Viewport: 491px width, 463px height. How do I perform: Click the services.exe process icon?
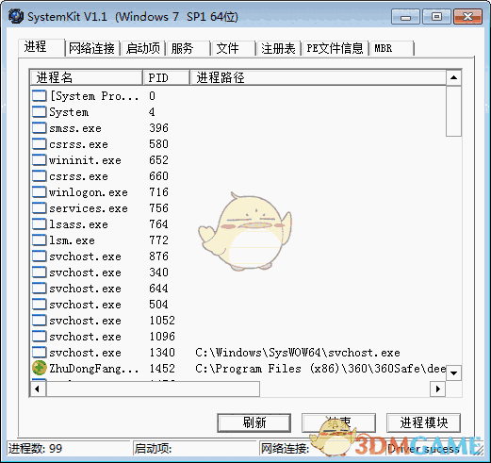click(x=40, y=208)
